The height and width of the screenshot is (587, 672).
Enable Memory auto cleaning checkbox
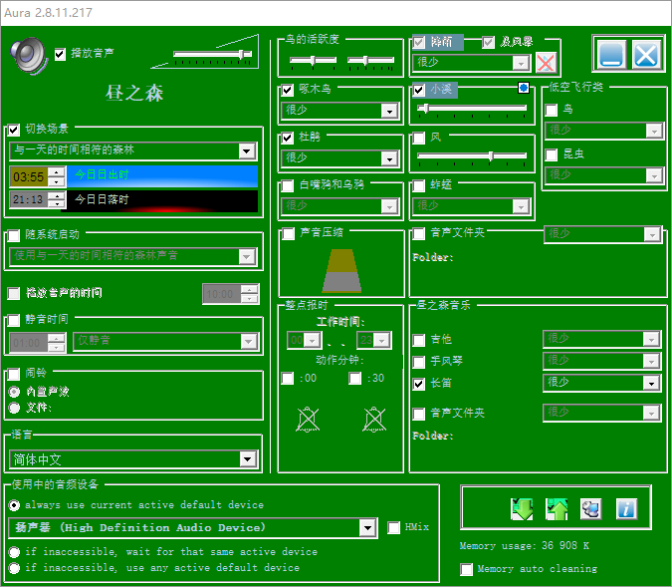coord(466,569)
